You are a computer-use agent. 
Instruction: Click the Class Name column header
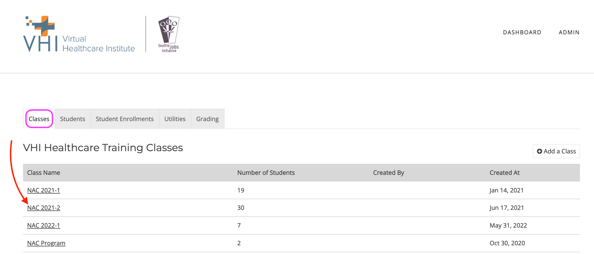(x=44, y=173)
